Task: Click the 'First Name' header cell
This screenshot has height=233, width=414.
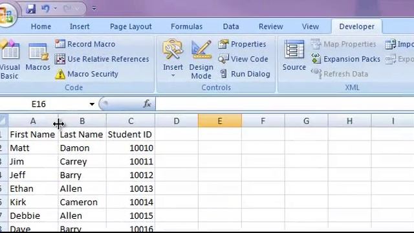Action: [33, 135]
